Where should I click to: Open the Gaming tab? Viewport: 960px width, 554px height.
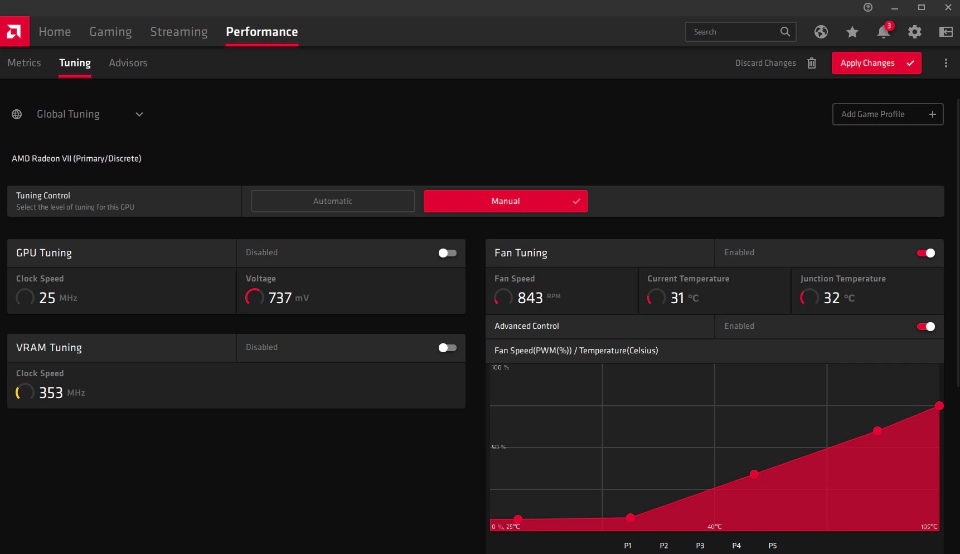(x=110, y=32)
